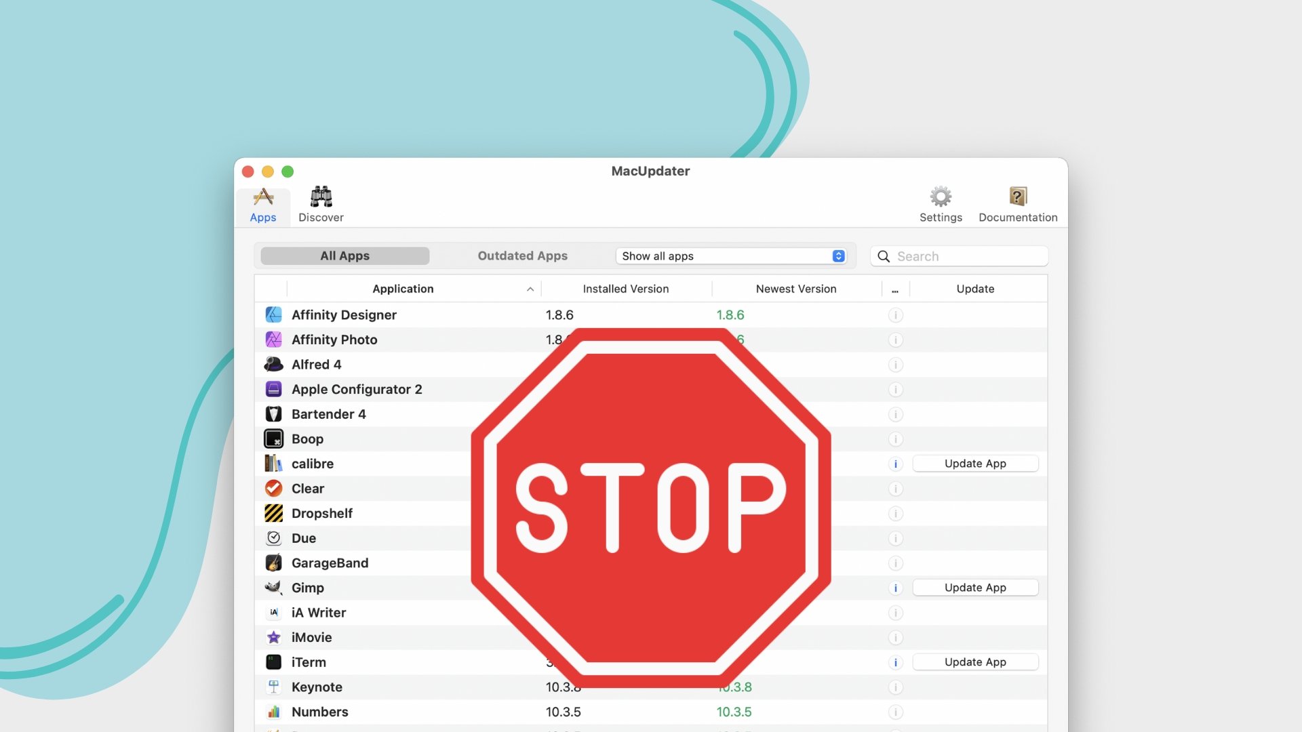Click the Update column header
1302x732 pixels.
pyautogui.click(x=975, y=289)
